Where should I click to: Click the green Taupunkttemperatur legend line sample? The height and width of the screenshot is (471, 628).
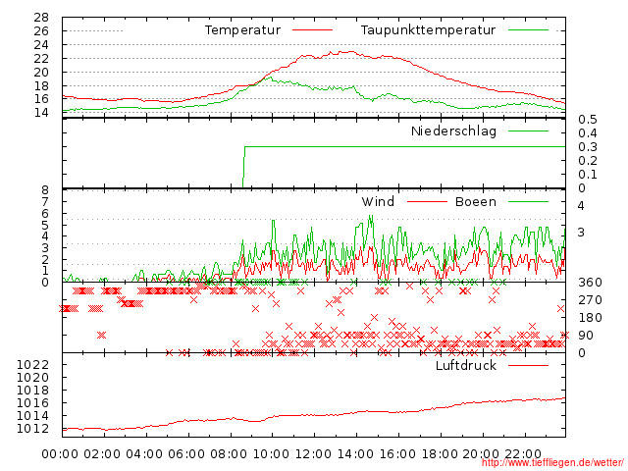[528, 30]
